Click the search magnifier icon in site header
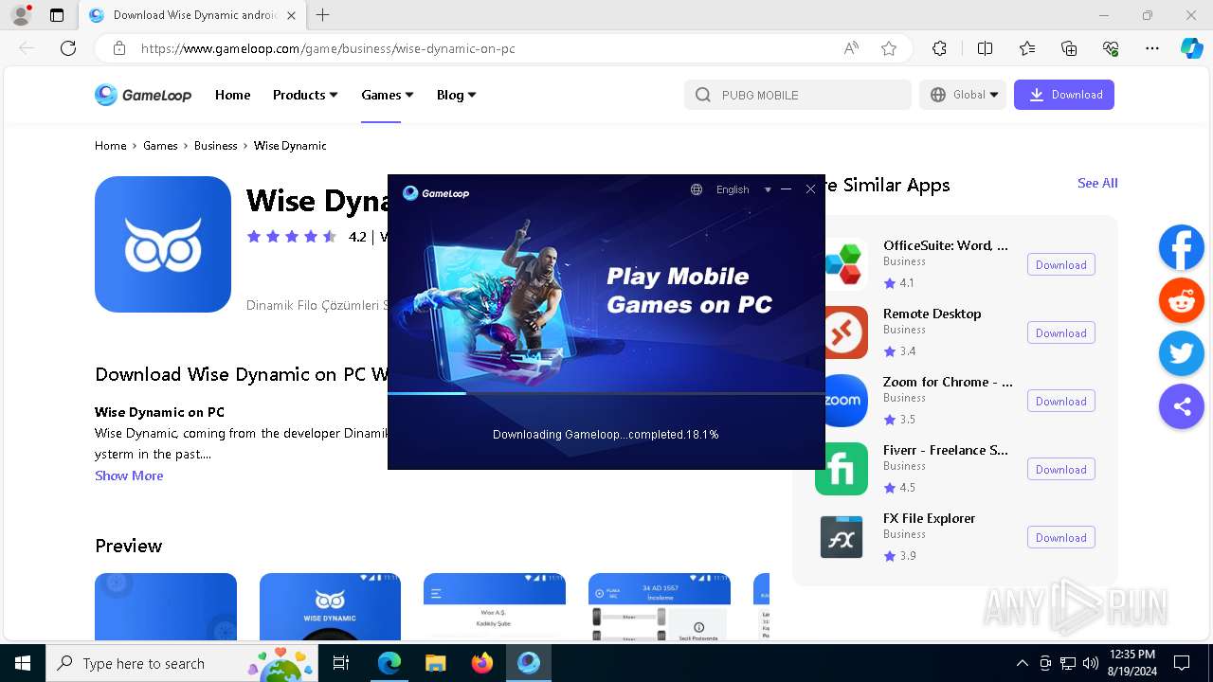 pos(703,95)
